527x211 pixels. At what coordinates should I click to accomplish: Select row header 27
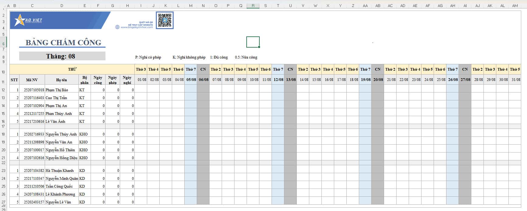click(x=3, y=202)
